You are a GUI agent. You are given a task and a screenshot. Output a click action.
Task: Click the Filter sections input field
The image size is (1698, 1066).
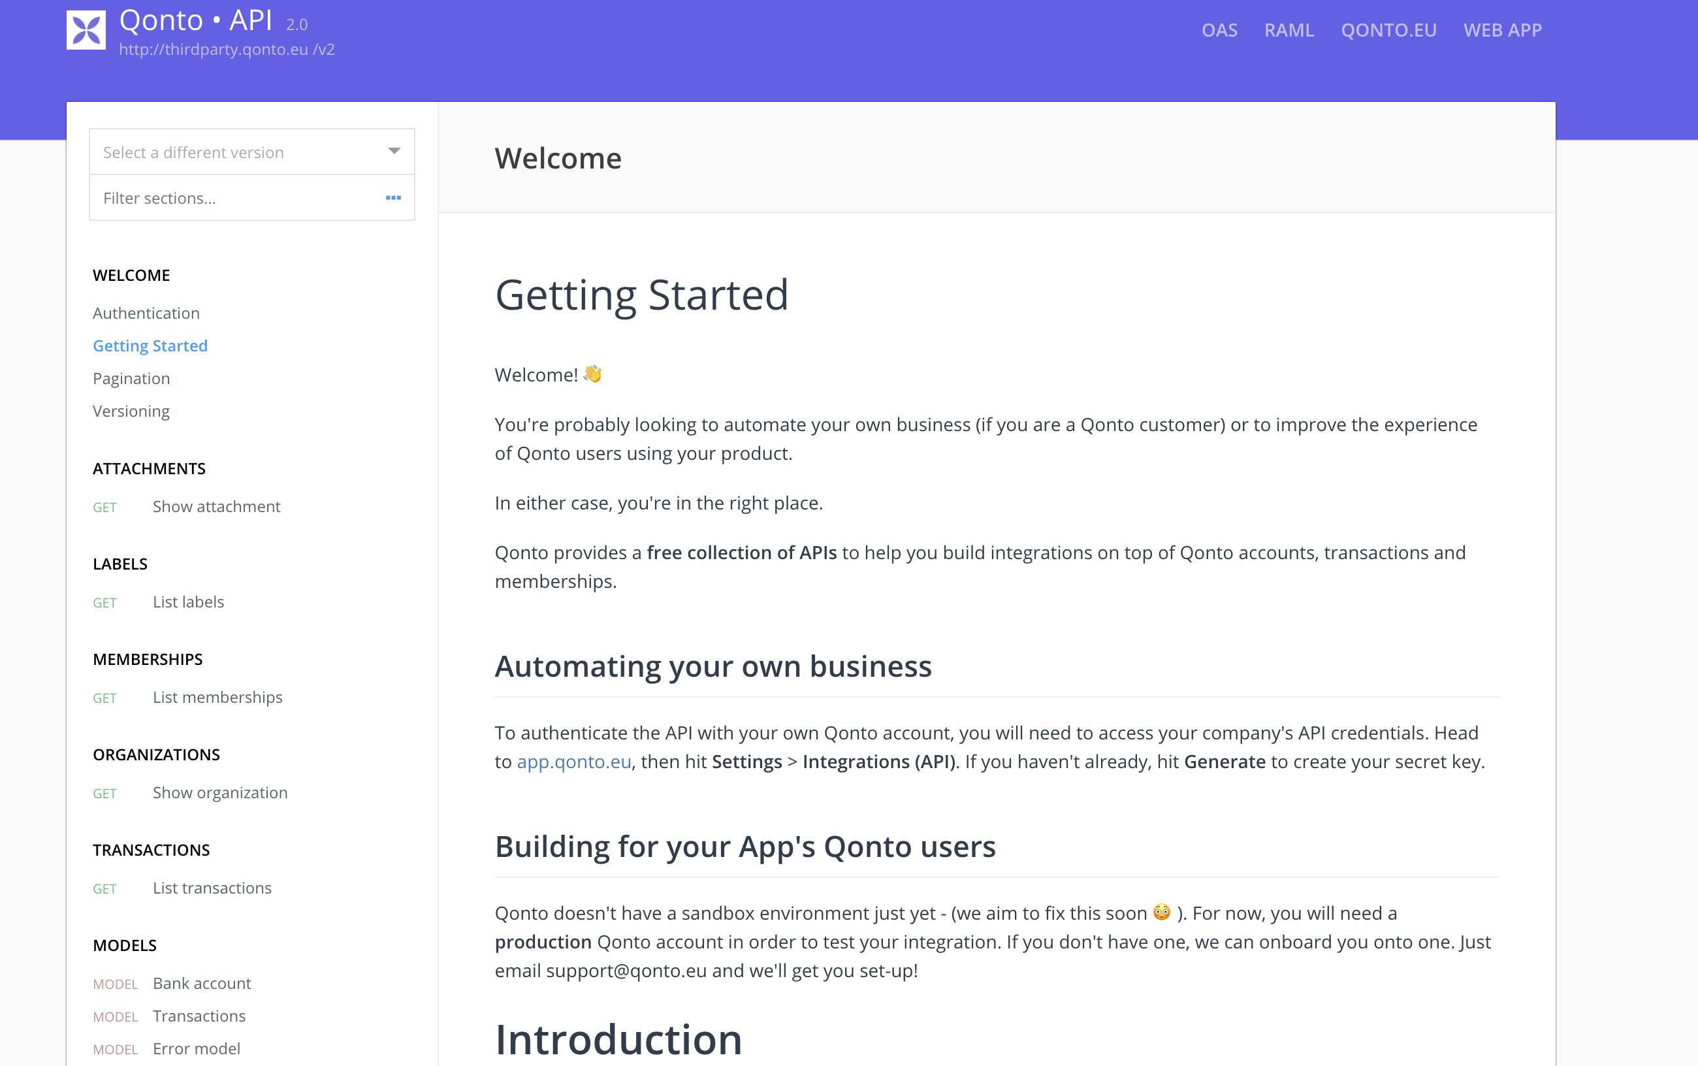251,198
